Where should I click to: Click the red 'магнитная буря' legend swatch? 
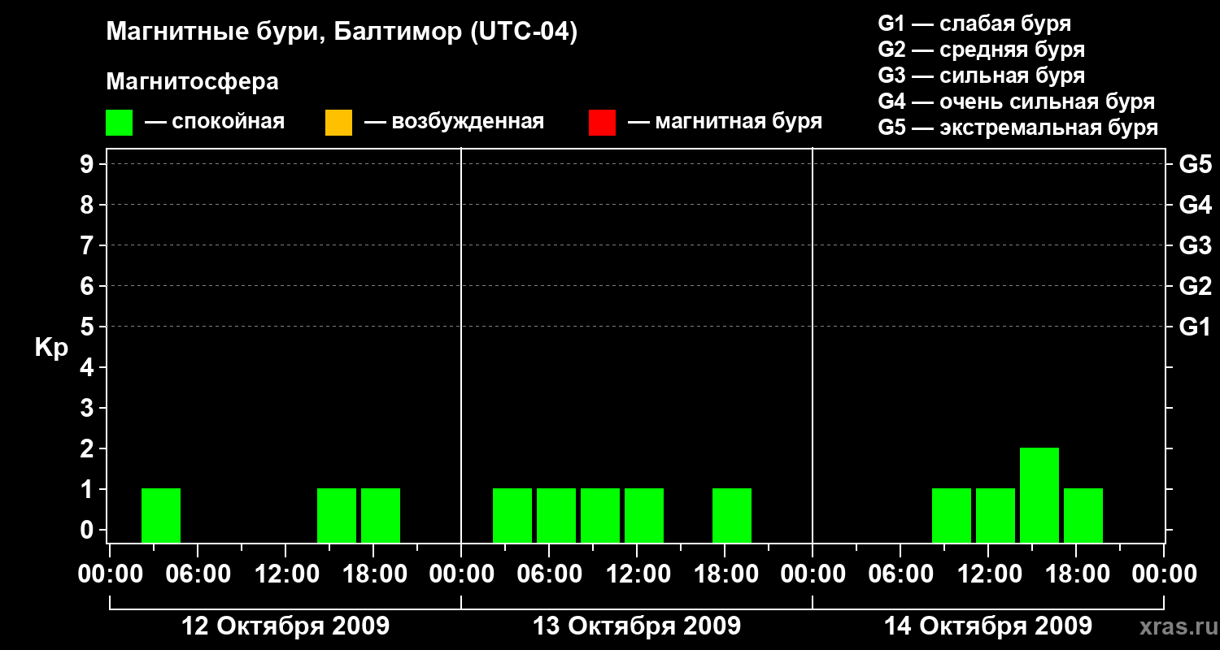click(x=602, y=122)
